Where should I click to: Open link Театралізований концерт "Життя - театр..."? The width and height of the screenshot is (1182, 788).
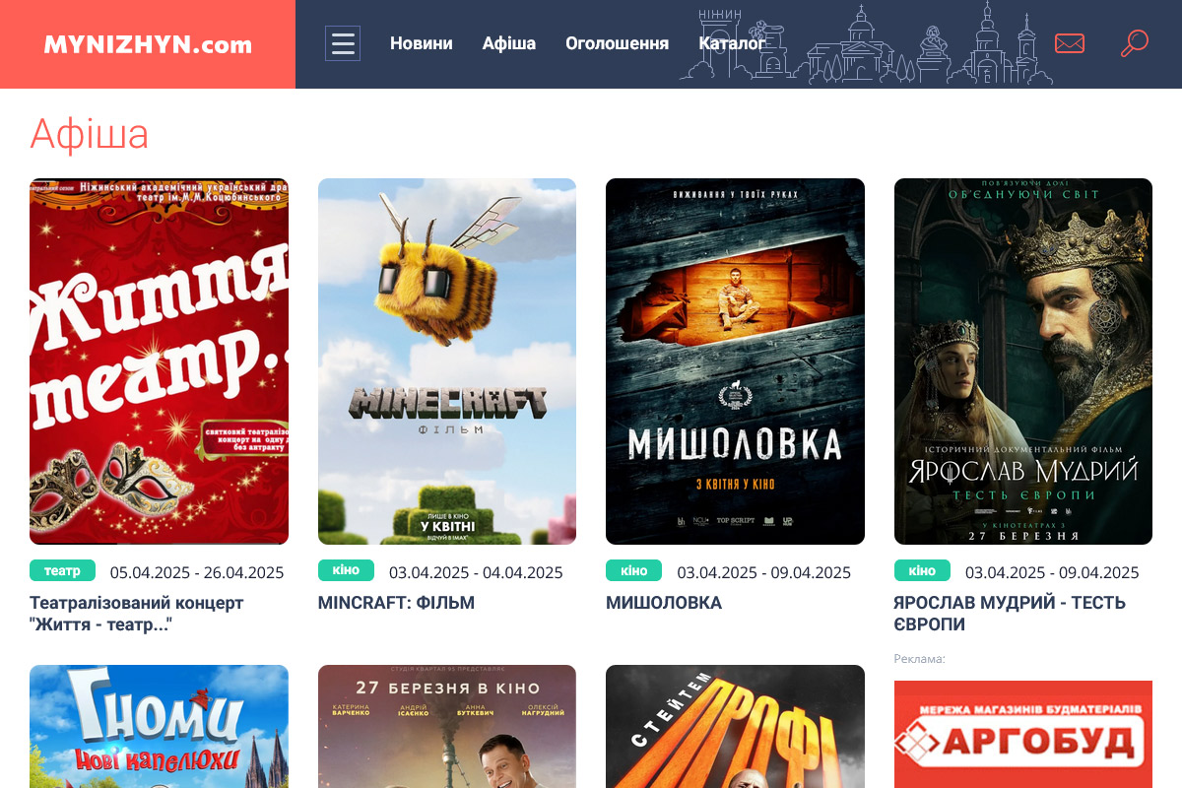136,613
